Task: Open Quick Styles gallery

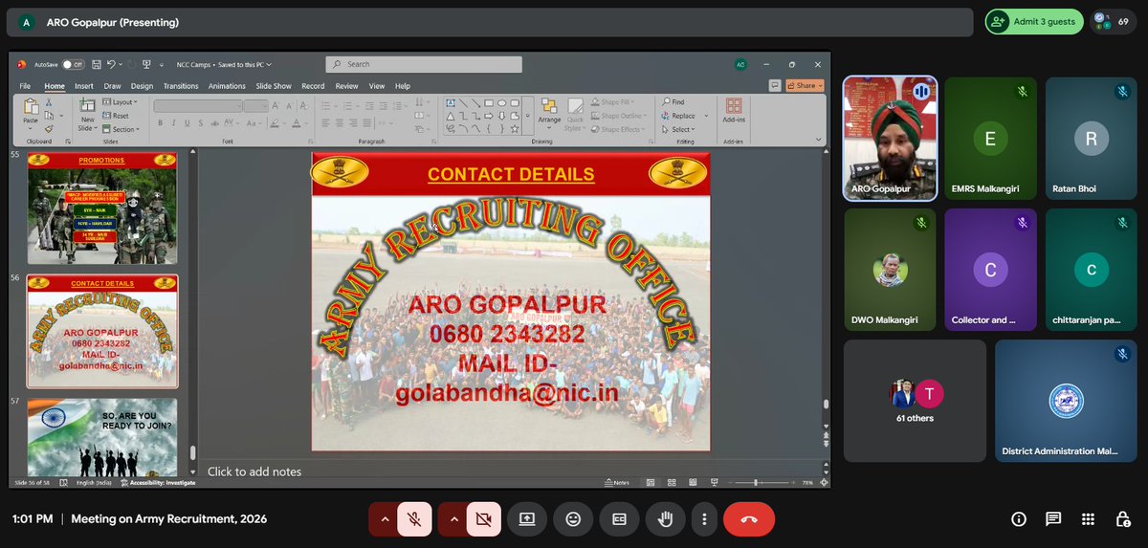Action: pyautogui.click(x=574, y=115)
